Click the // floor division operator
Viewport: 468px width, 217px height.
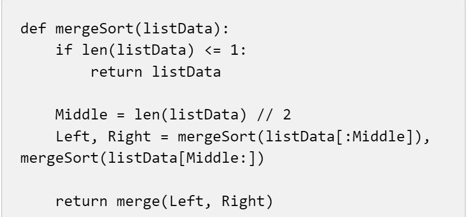265,115
